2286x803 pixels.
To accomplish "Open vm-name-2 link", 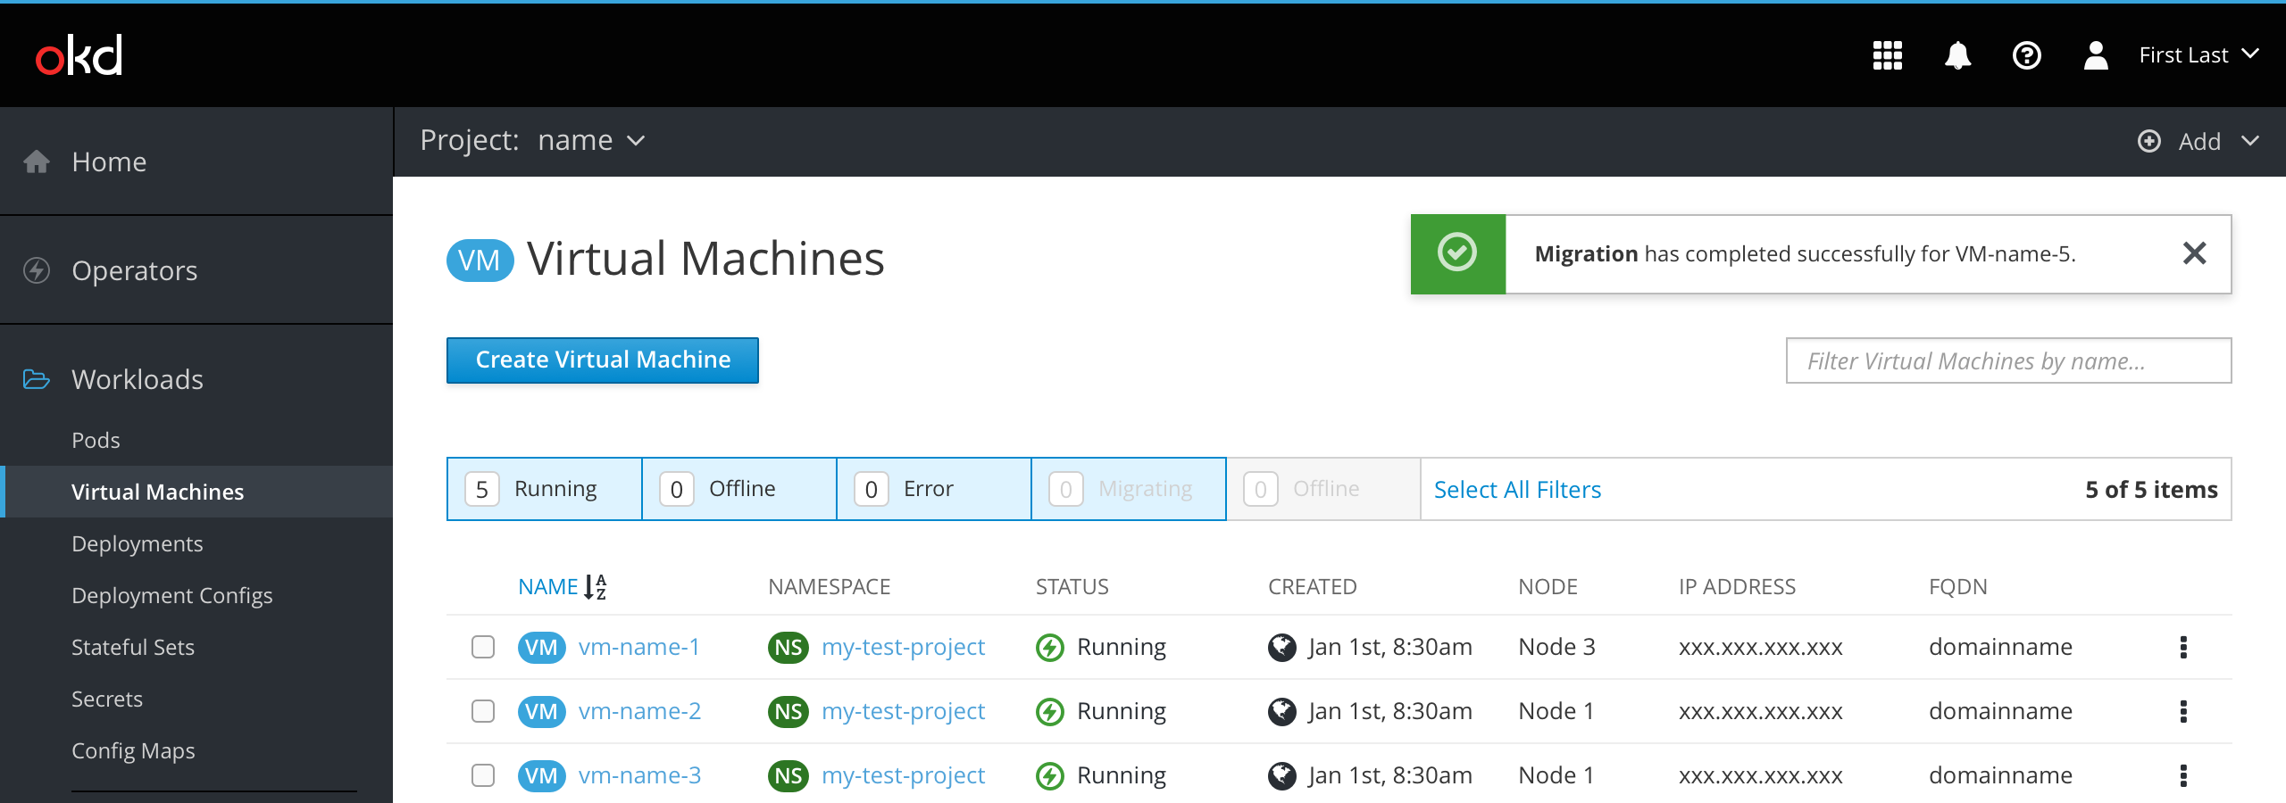I will [639, 711].
